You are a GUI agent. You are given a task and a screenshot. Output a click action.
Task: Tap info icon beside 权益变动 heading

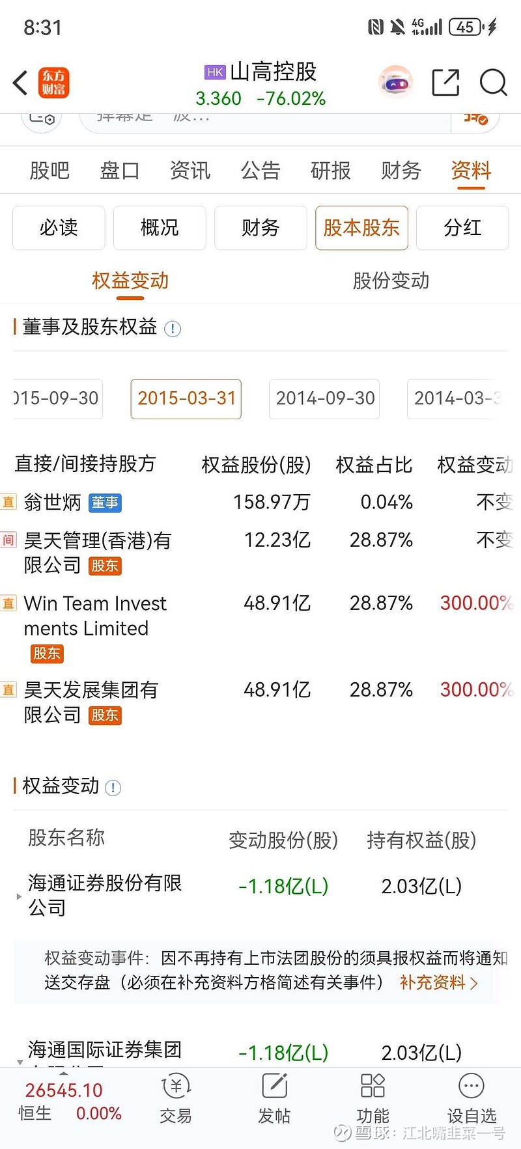pos(113,788)
